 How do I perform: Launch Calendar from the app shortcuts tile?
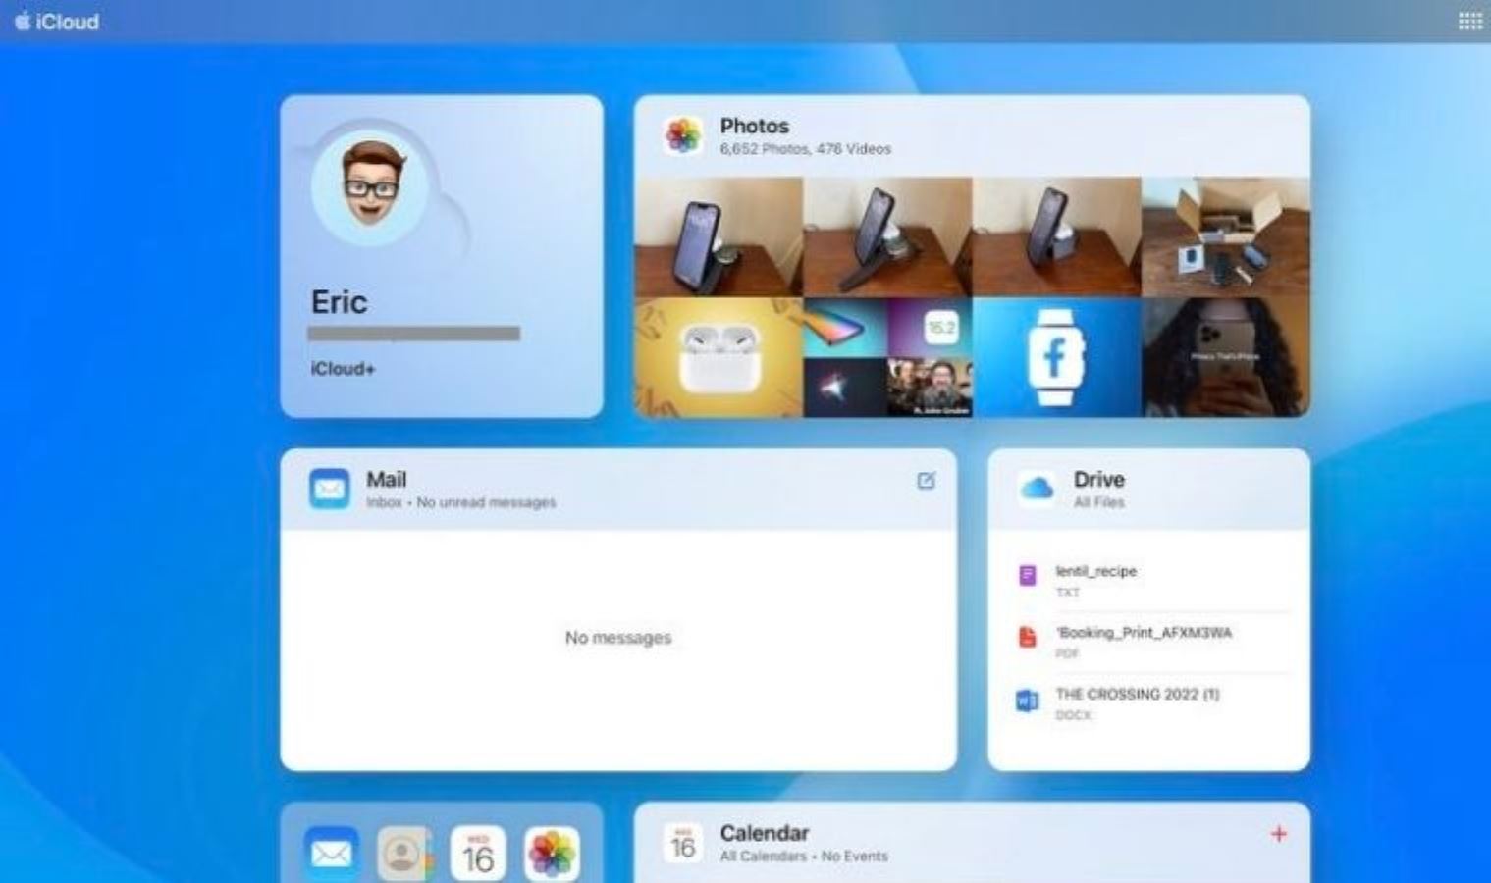(478, 853)
